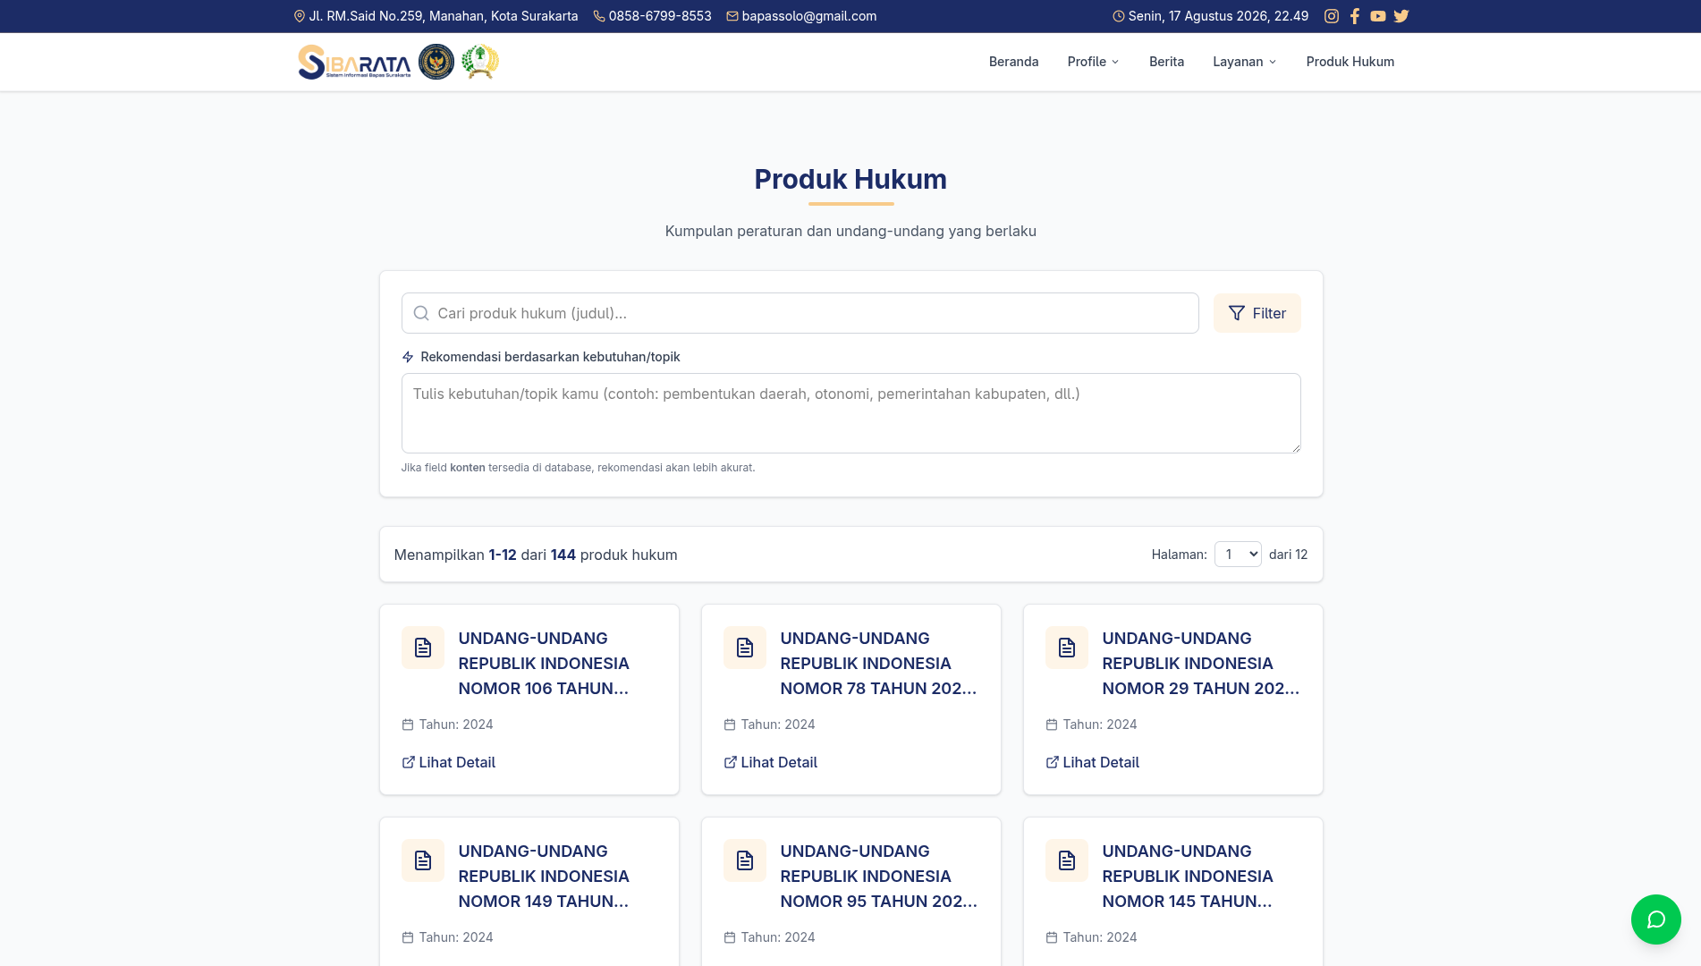This screenshot has height=966, width=1701.
Task: Click the Filter button
Action: (x=1257, y=313)
